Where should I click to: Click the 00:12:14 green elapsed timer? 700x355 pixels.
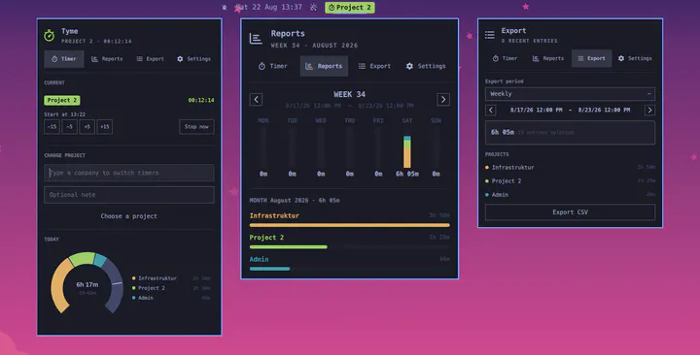click(x=201, y=100)
